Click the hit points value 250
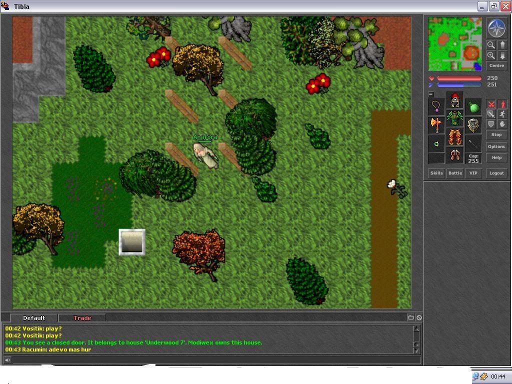The width and height of the screenshot is (512, 384). click(492, 78)
